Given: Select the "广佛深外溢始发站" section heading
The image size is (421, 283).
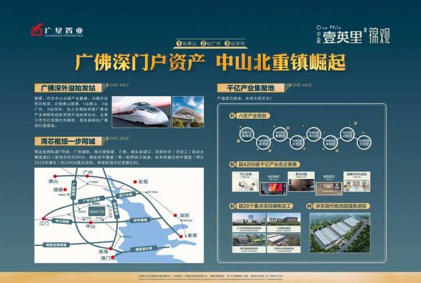Looking at the screenshot, I should click(68, 88).
